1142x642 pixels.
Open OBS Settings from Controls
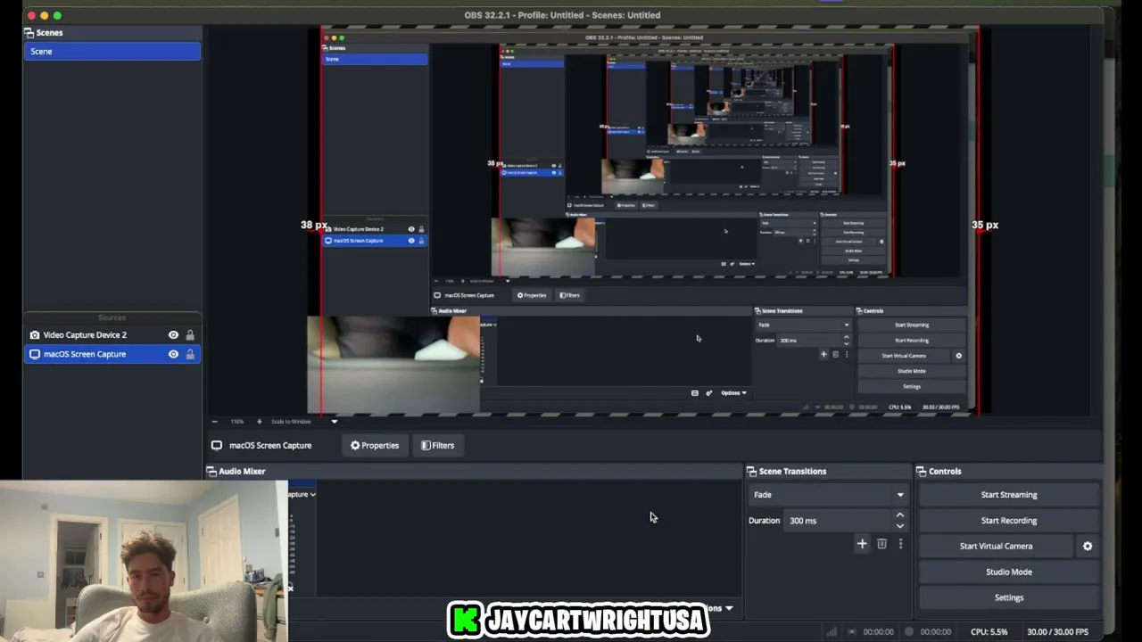pyautogui.click(x=1009, y=598)
